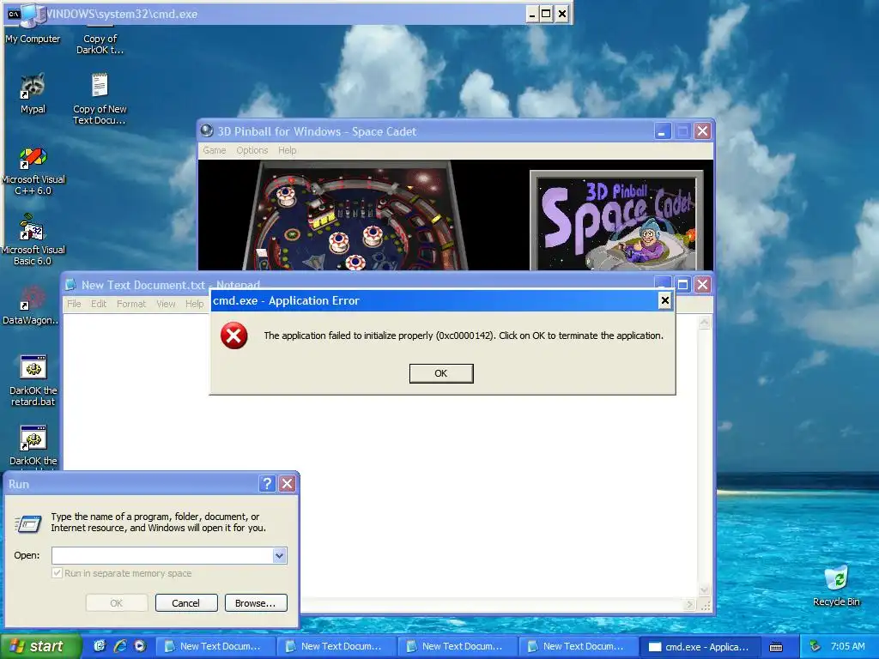Click OK in the Application Error dialog
The image size is (879, 659).
(x=441, y=373)
